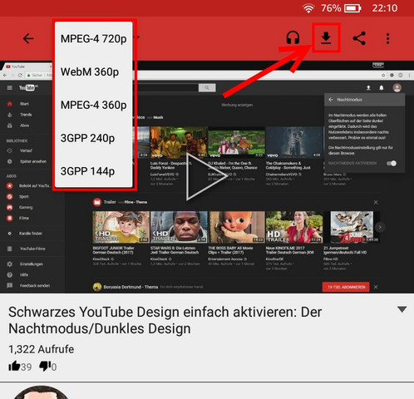The width and height of the screenshot is (414, 399).
Task: Select MPEG-4 720p from the resolution list
Action: tap(94, 39)
